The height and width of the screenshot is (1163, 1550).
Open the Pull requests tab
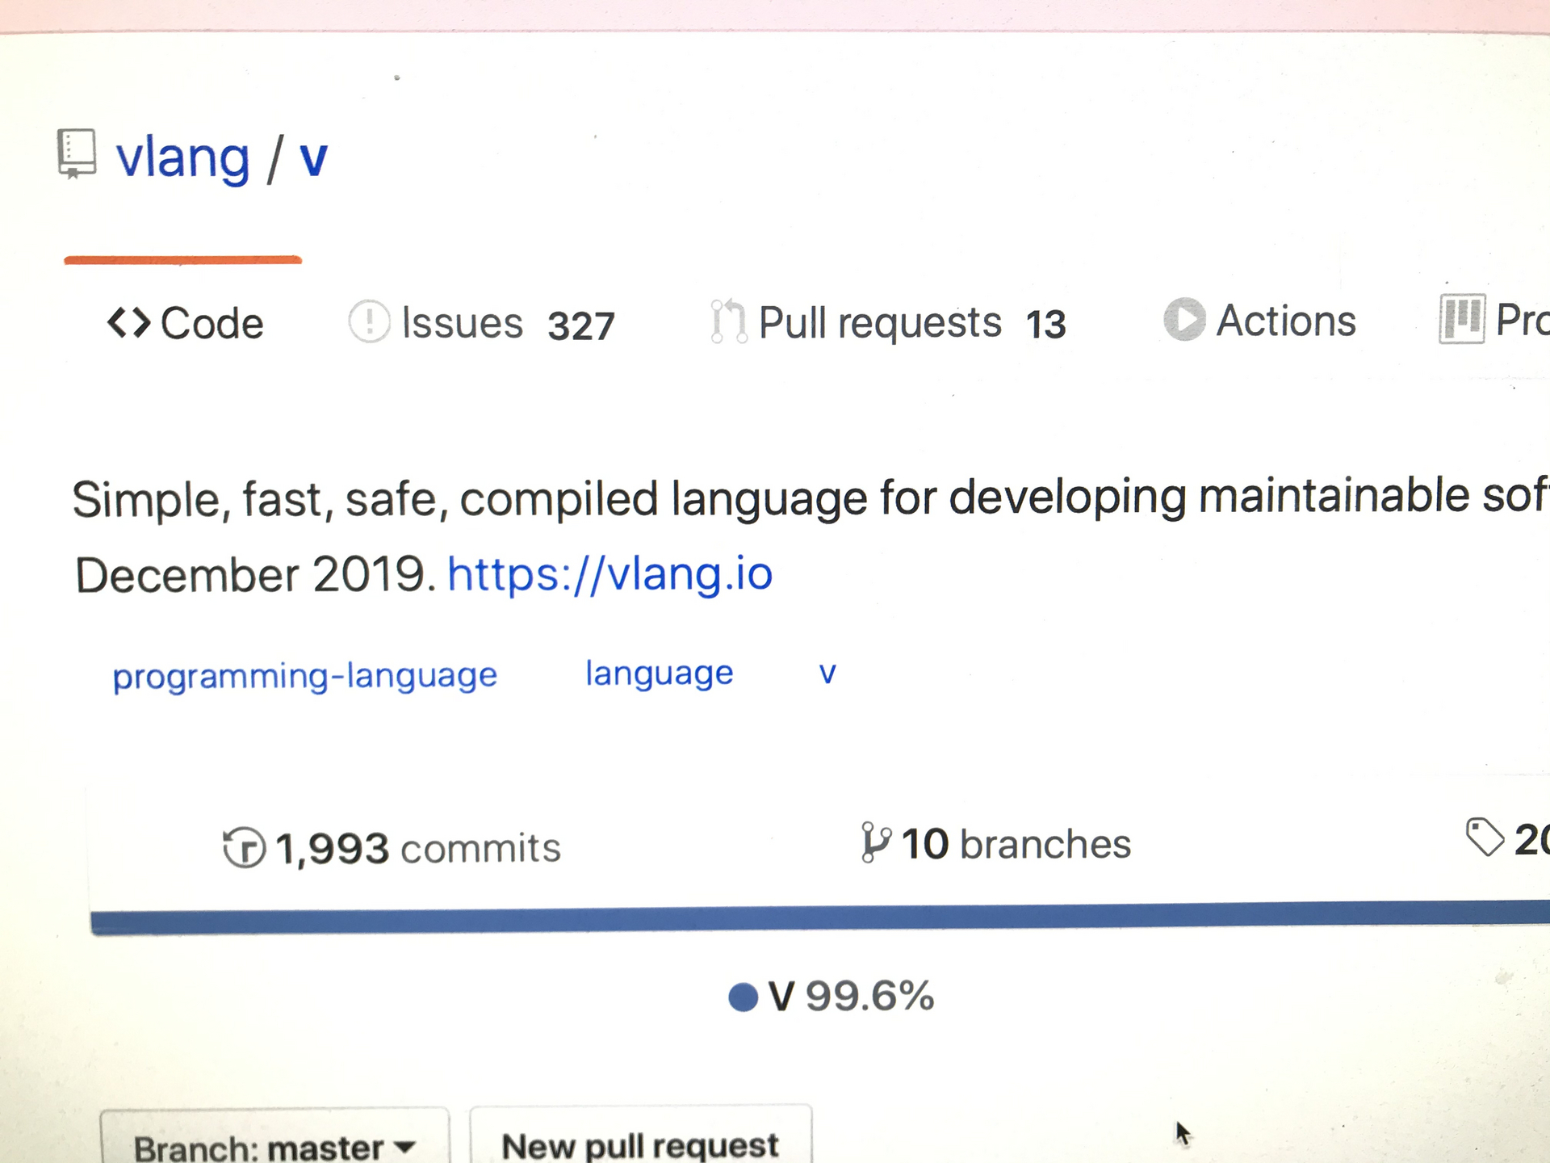pyautogui.click(x=888, y=323)
